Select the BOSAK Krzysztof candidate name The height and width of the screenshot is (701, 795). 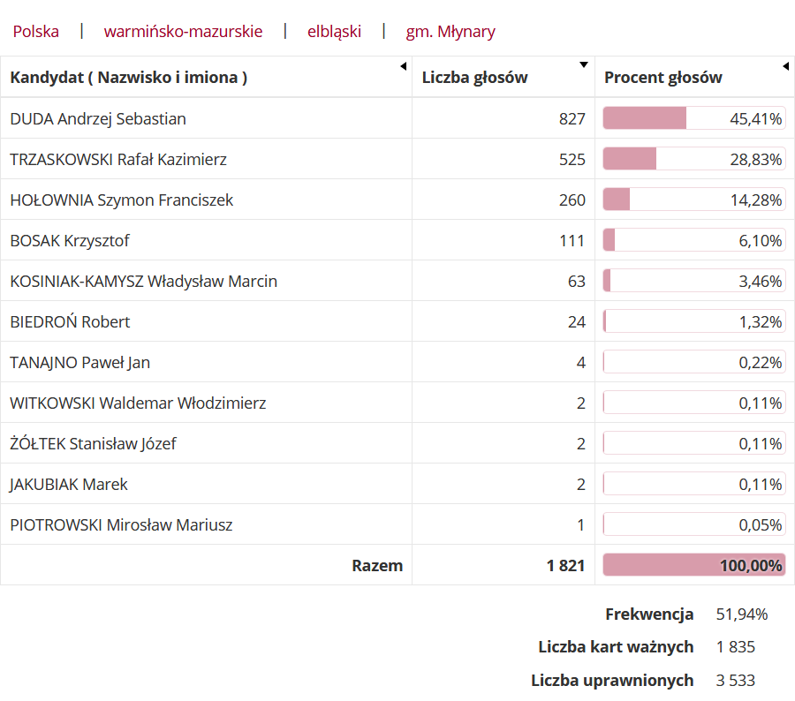pos(70,241)
